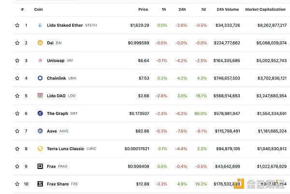Star Lido Staked Ether as favorite
The width and height of the screenshot is (290, 194).
17,25
